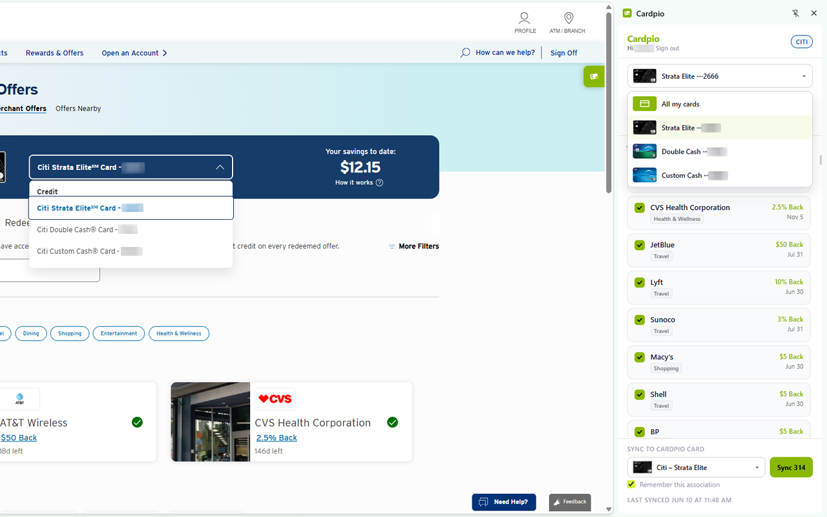The width and height of the screenshot is (827, 517).
Task: Toggle the BP offer checkbox
Action: point(640,432)
